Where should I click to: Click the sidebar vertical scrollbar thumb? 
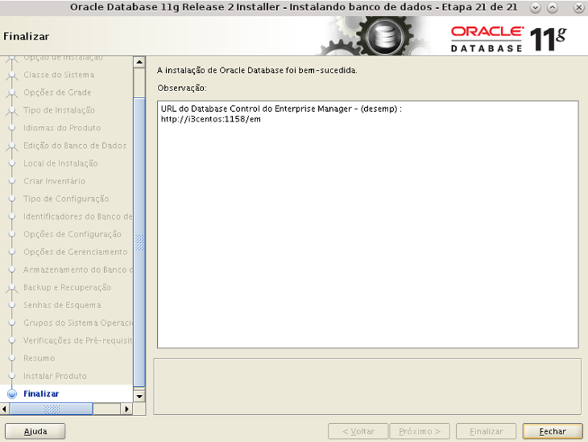(x=140, y=242)
